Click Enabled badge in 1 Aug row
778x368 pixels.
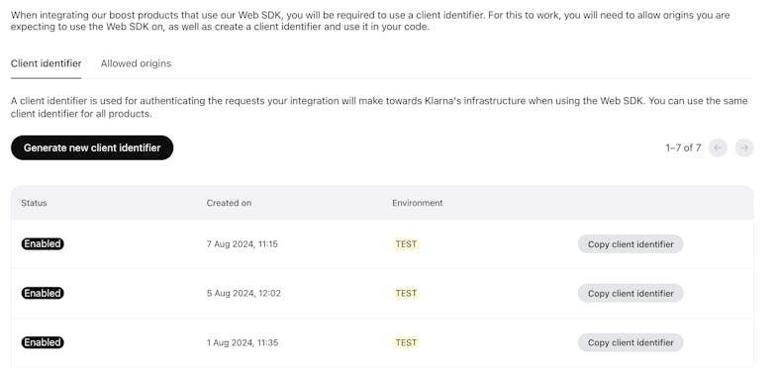point(43,342)
